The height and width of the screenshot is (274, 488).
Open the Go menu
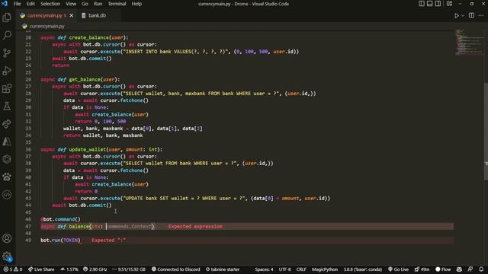(x=85, y=4)
